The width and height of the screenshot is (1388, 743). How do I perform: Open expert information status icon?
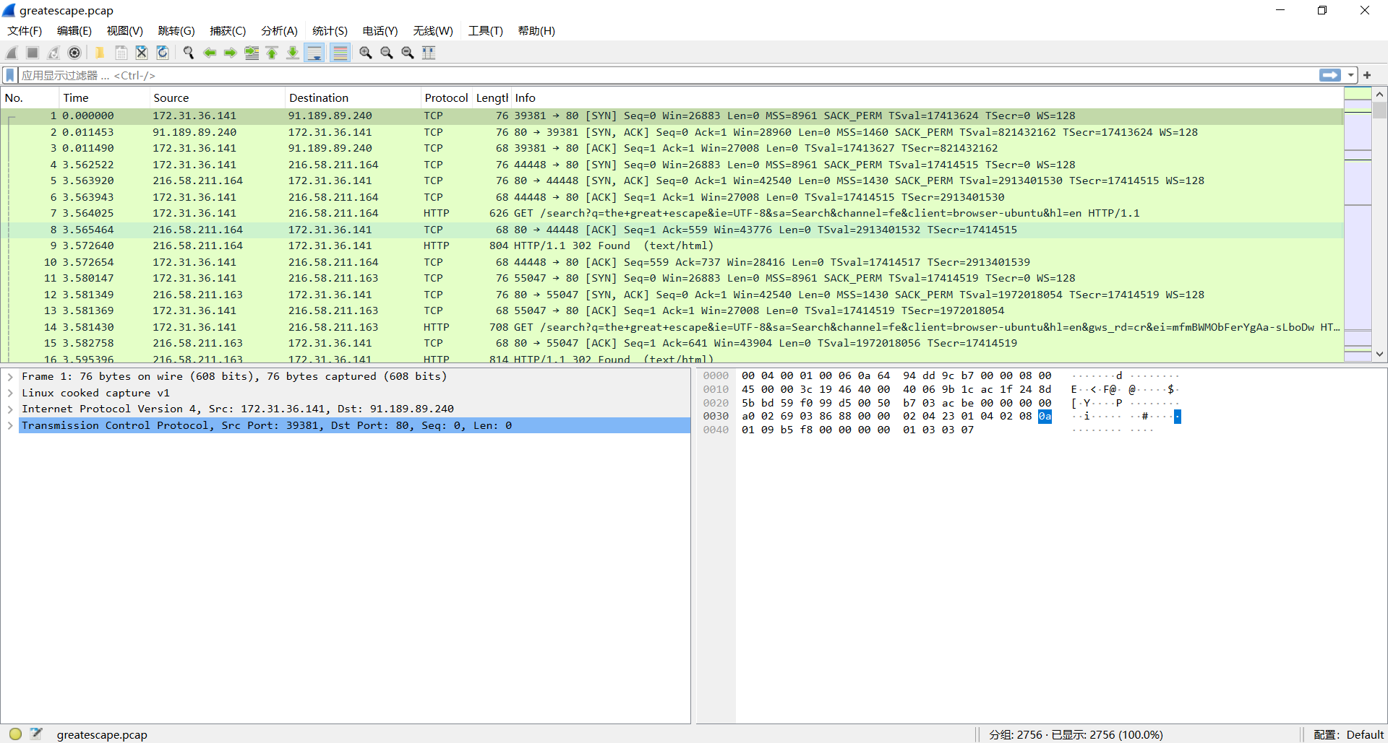[15, 734]
